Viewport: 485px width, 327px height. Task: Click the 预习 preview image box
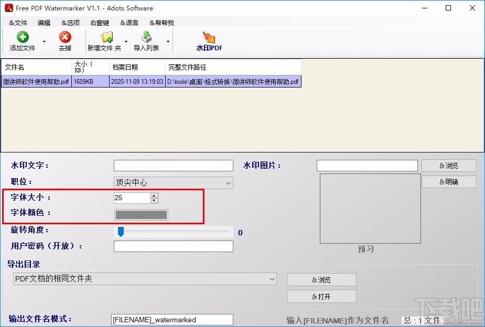pyautogui.click(x=370, y=209)
